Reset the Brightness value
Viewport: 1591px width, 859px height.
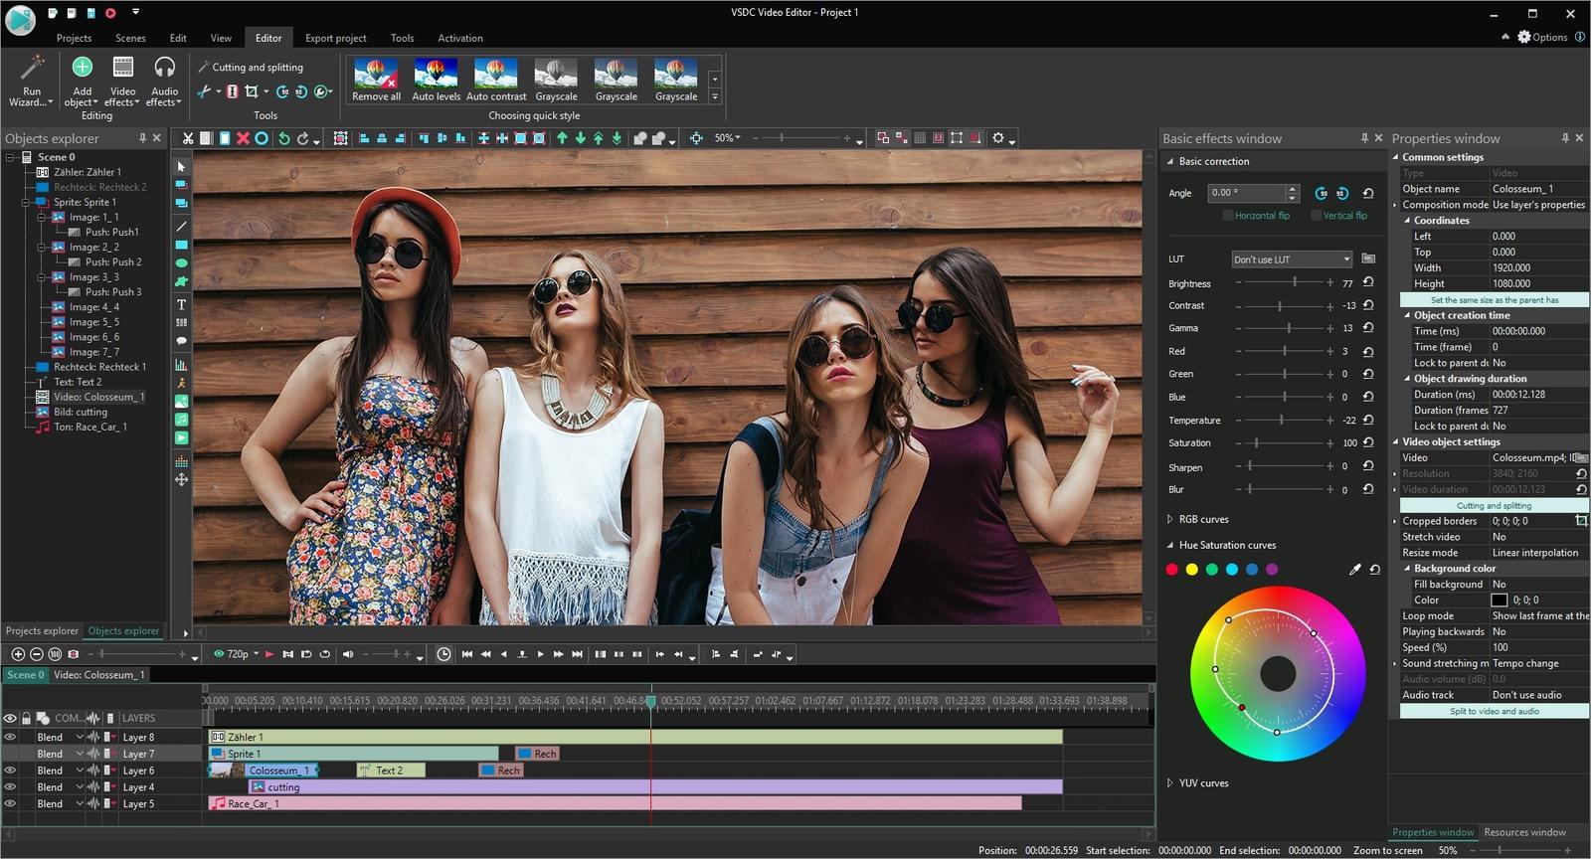[x=1368, y=282]
